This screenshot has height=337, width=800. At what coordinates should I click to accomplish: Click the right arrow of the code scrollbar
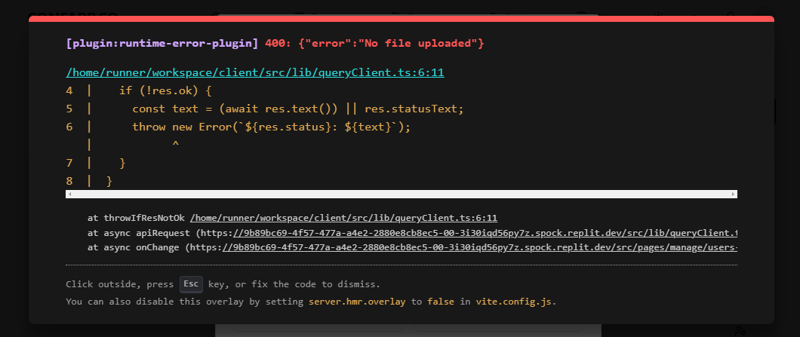coord(734,195)
